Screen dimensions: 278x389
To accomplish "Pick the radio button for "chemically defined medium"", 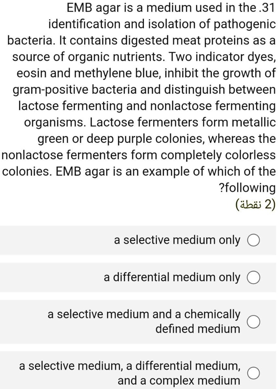I will click(x=254, y=321).
